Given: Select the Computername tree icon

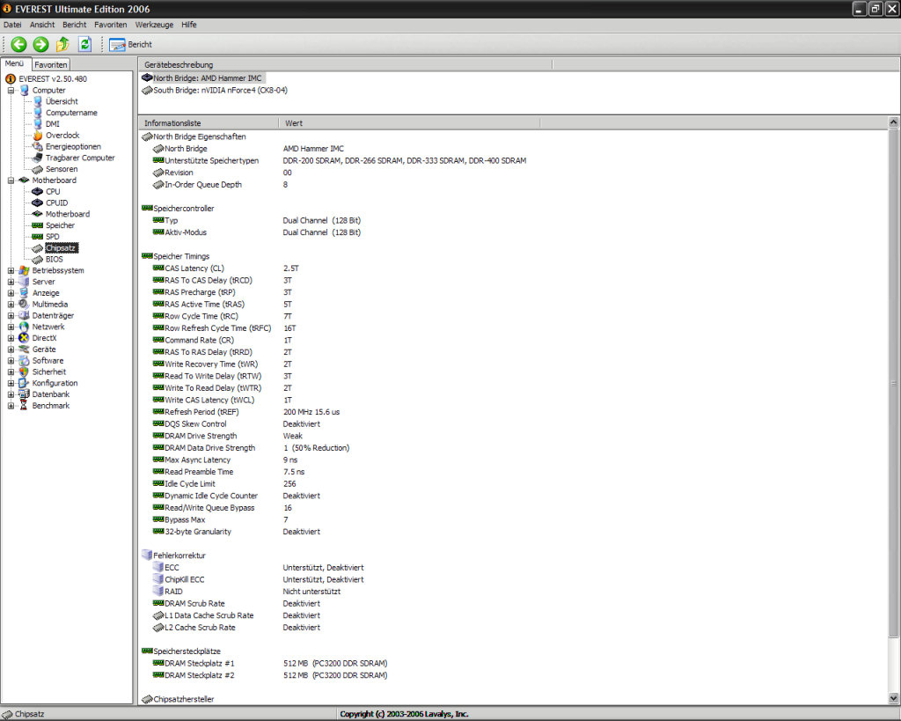Looking at the screenshot, I should [38, 113].
